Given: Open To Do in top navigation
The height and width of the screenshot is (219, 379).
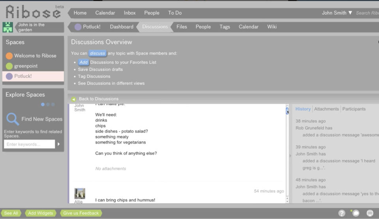Looking at the screenshot, I should (x=175, y=13).
